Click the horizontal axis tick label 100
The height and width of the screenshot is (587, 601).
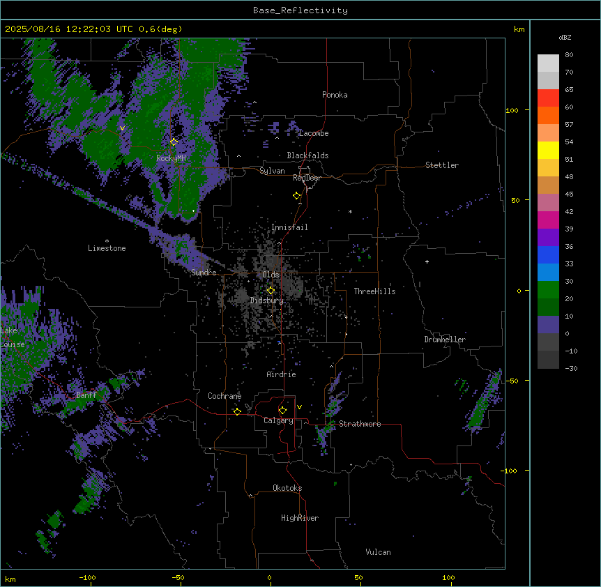click(448, 577)
